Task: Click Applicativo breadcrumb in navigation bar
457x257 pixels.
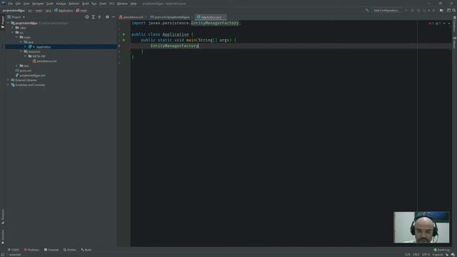Action: coord(64,11)
